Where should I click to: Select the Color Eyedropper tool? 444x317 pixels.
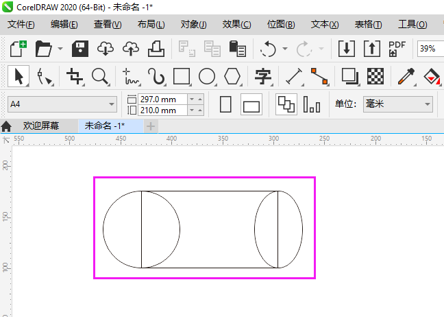pos(406,76)
